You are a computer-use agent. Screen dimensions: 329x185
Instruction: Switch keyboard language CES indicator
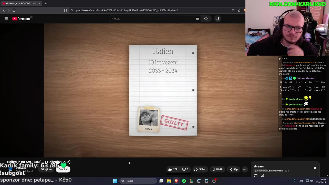tap(301, 181)
